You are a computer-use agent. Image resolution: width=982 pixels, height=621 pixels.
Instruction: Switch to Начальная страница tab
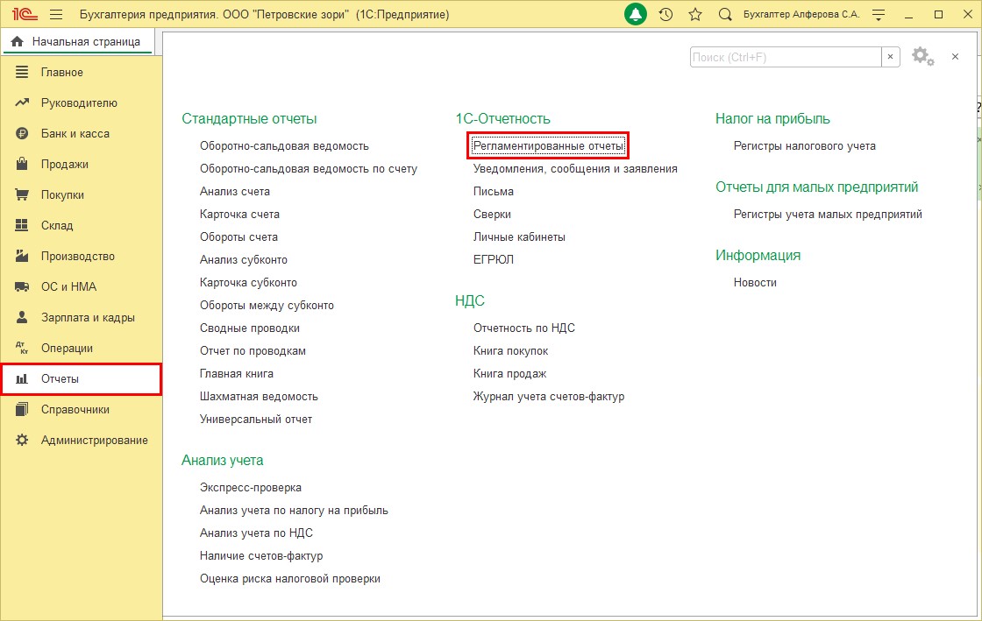pos(78,42)
